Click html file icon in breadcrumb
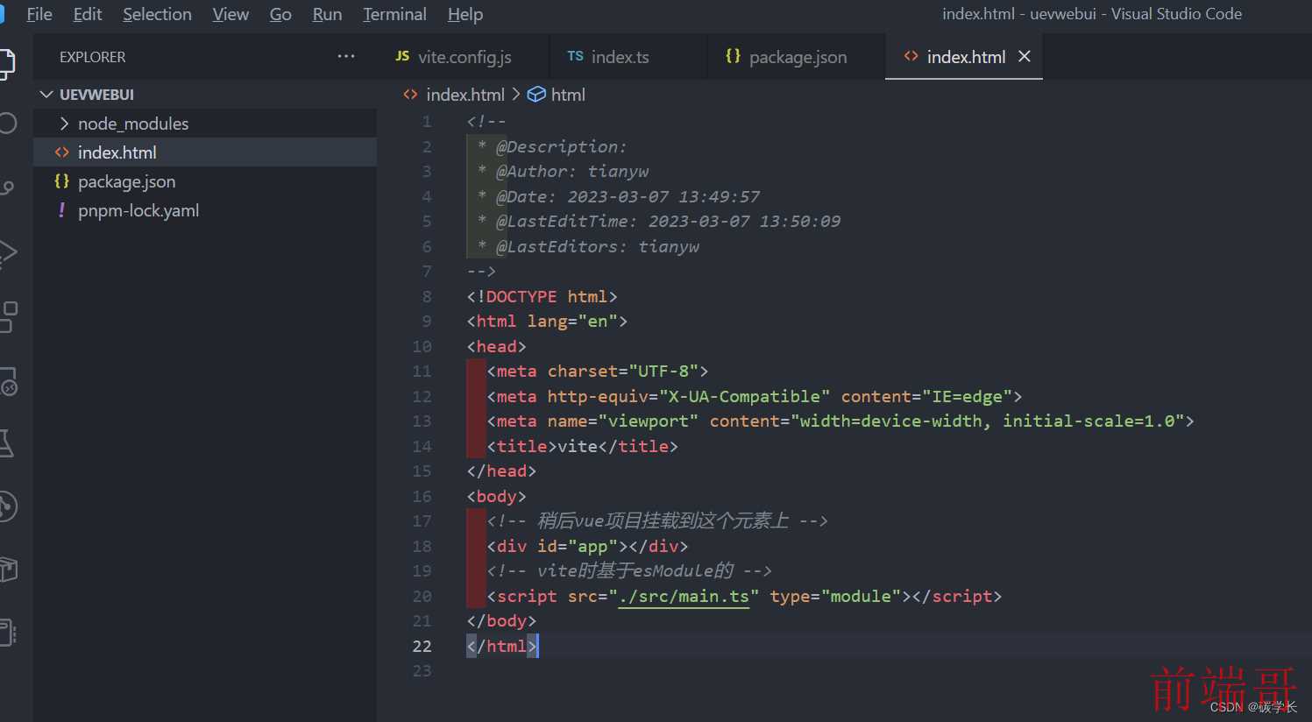The width and height of the screenshot is (1312, 722). click(410, 95)
